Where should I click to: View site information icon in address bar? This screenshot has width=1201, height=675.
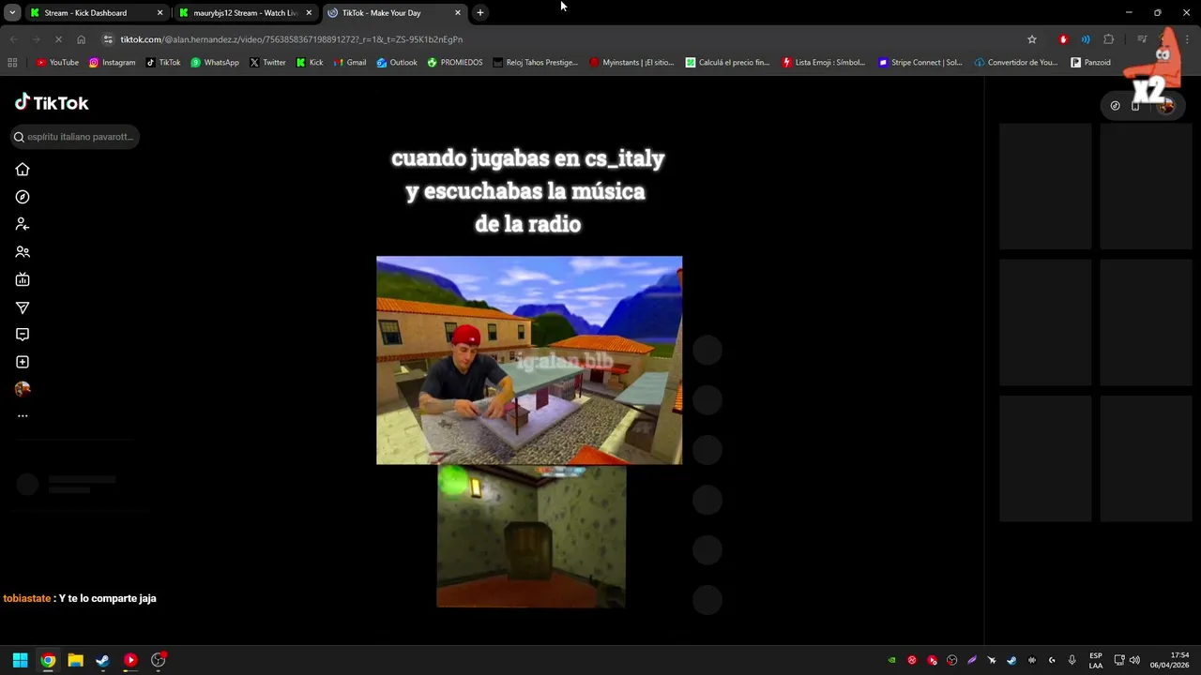[108, 39]
